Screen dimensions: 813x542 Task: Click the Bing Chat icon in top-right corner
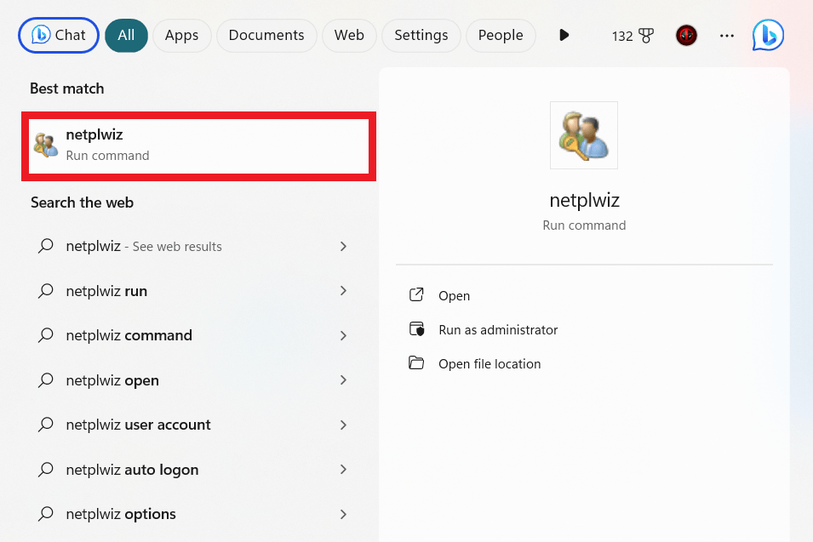pos(767,35)
